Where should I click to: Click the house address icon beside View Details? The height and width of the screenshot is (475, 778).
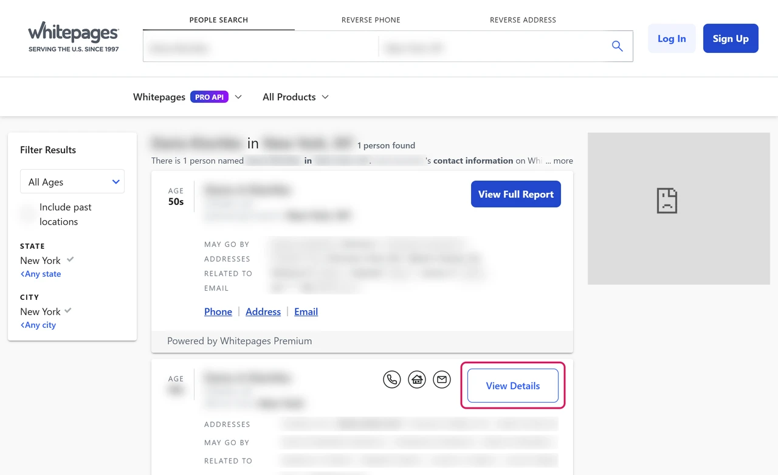click(x=417, y=380)
